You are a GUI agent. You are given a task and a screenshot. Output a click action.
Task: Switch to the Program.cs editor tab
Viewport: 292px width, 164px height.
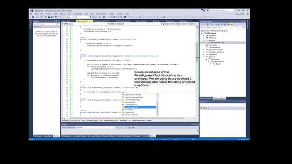click(x=169, y=21)
